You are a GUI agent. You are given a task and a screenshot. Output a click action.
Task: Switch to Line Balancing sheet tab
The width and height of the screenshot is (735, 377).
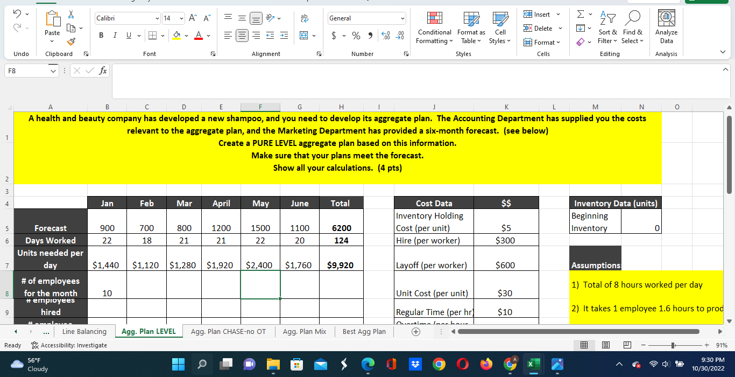84,332
